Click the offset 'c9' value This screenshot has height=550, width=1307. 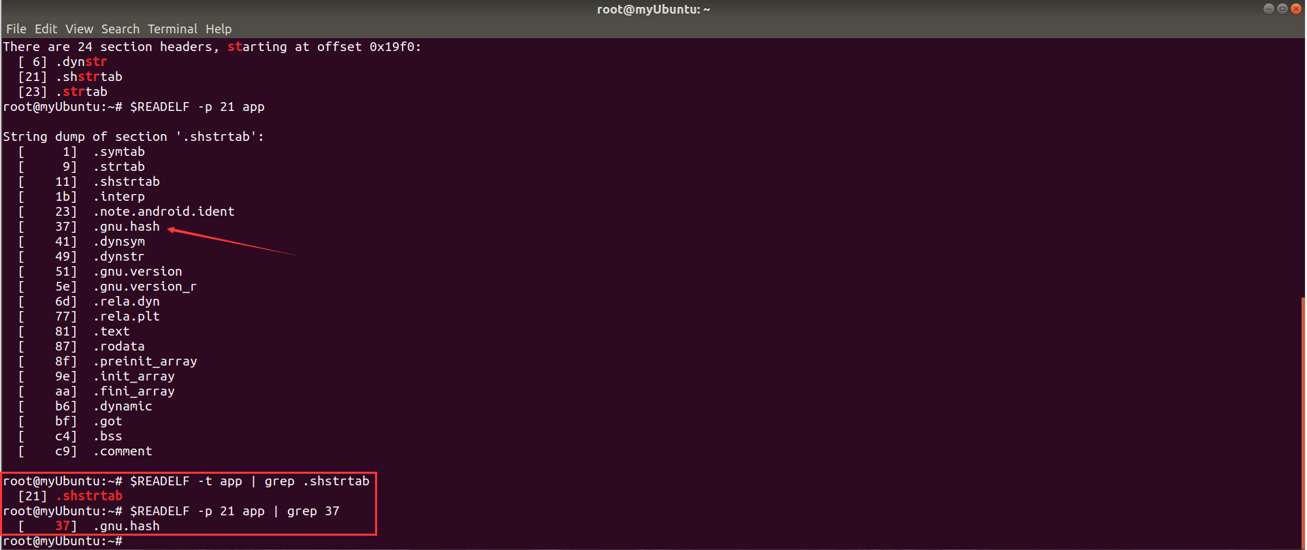point(63,451)
